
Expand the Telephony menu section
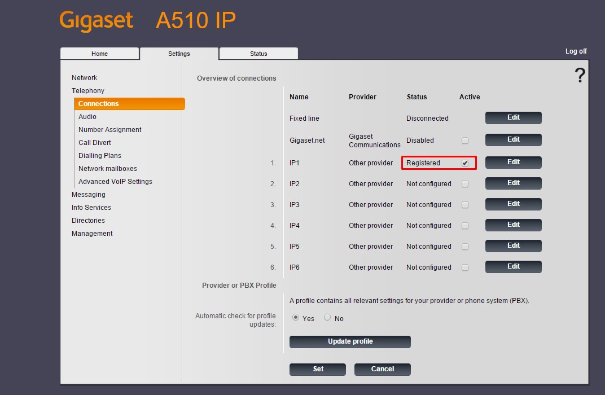88,91
